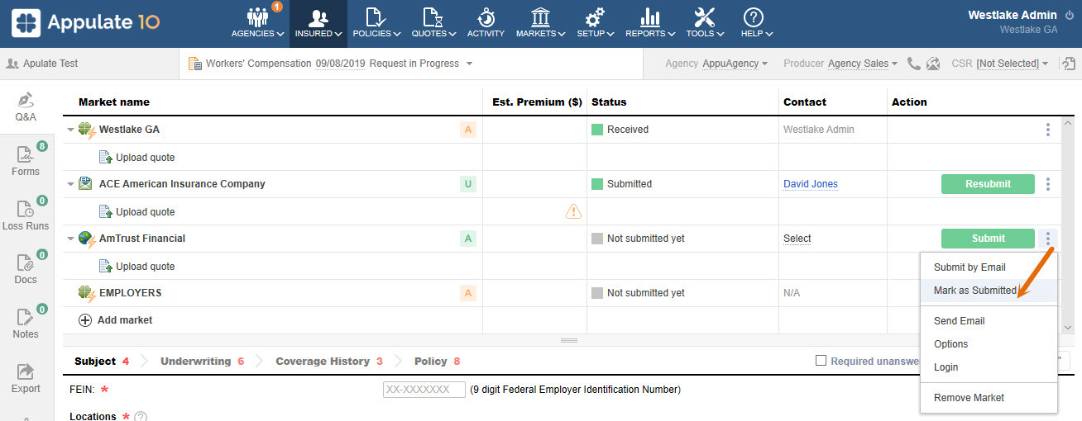Choose Submit by Email from menu
The image size is (1082, 421).
click(x=989, y=267)
